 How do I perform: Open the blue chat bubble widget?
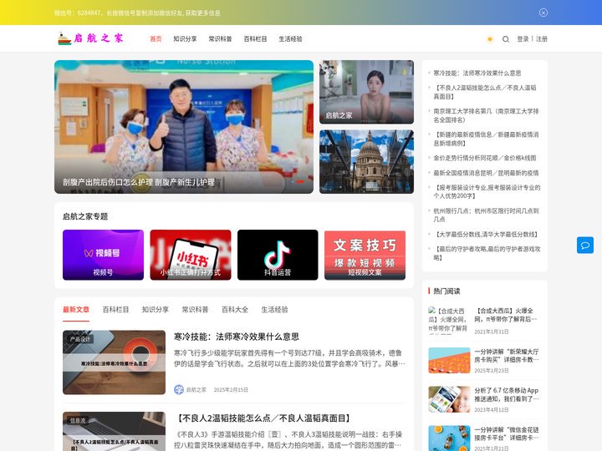pos(584,245)
